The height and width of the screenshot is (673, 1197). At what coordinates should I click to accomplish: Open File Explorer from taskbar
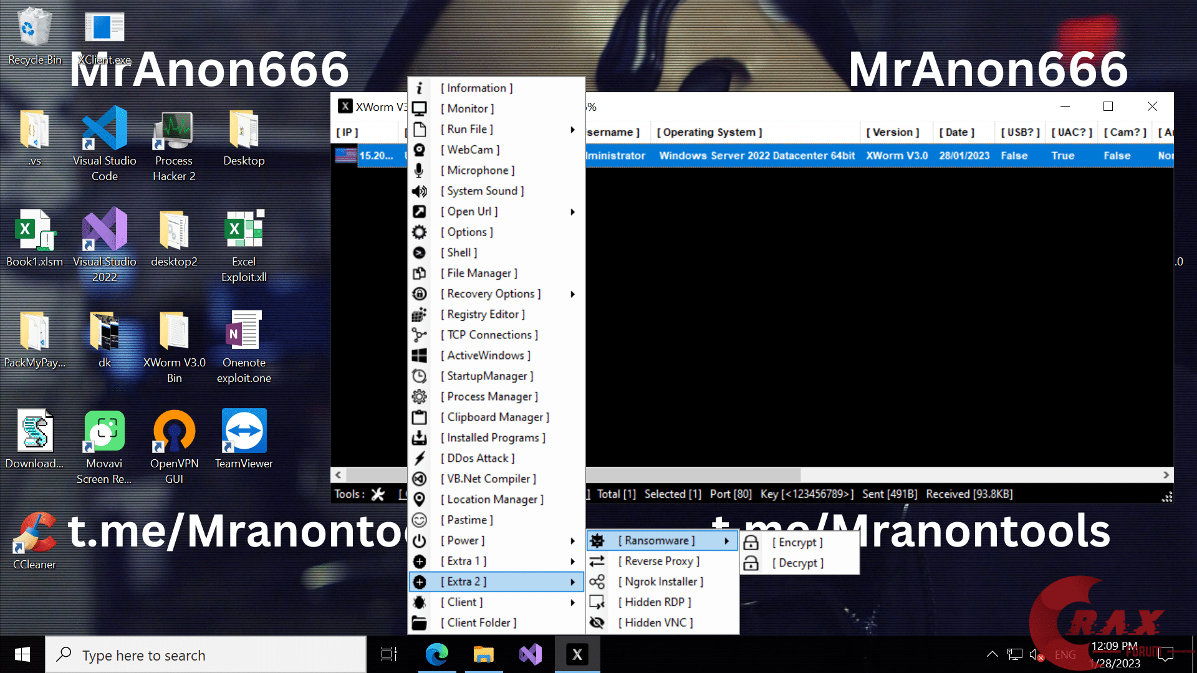tap(484, 654)
